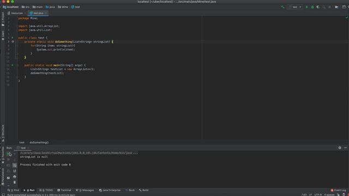349x196 pixels.
Task: Open the Build tool window
Action: coord(143,190)
